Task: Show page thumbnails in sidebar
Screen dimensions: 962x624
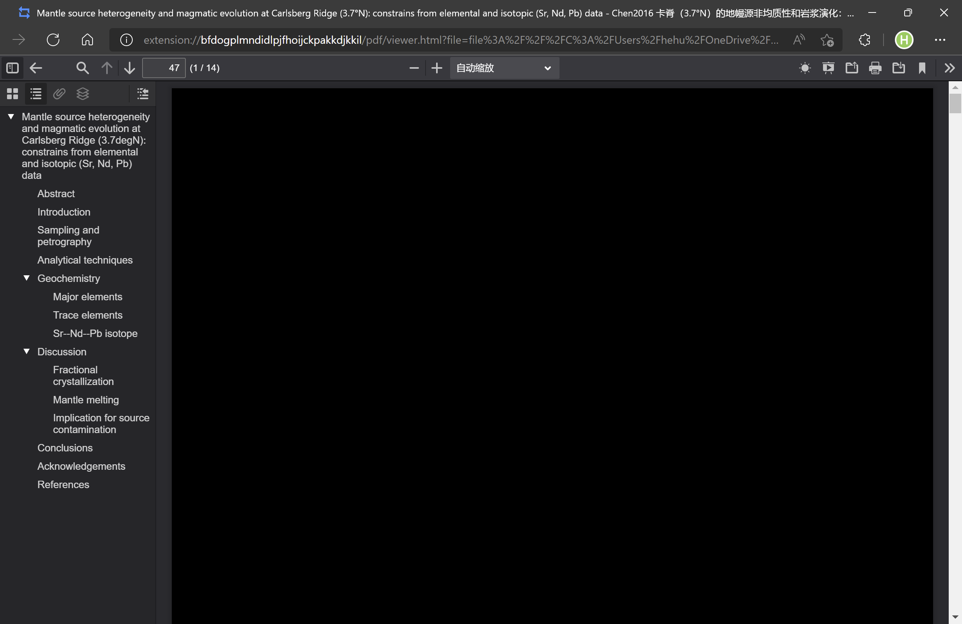Action: pyautogui.click(x=12, y=94)
